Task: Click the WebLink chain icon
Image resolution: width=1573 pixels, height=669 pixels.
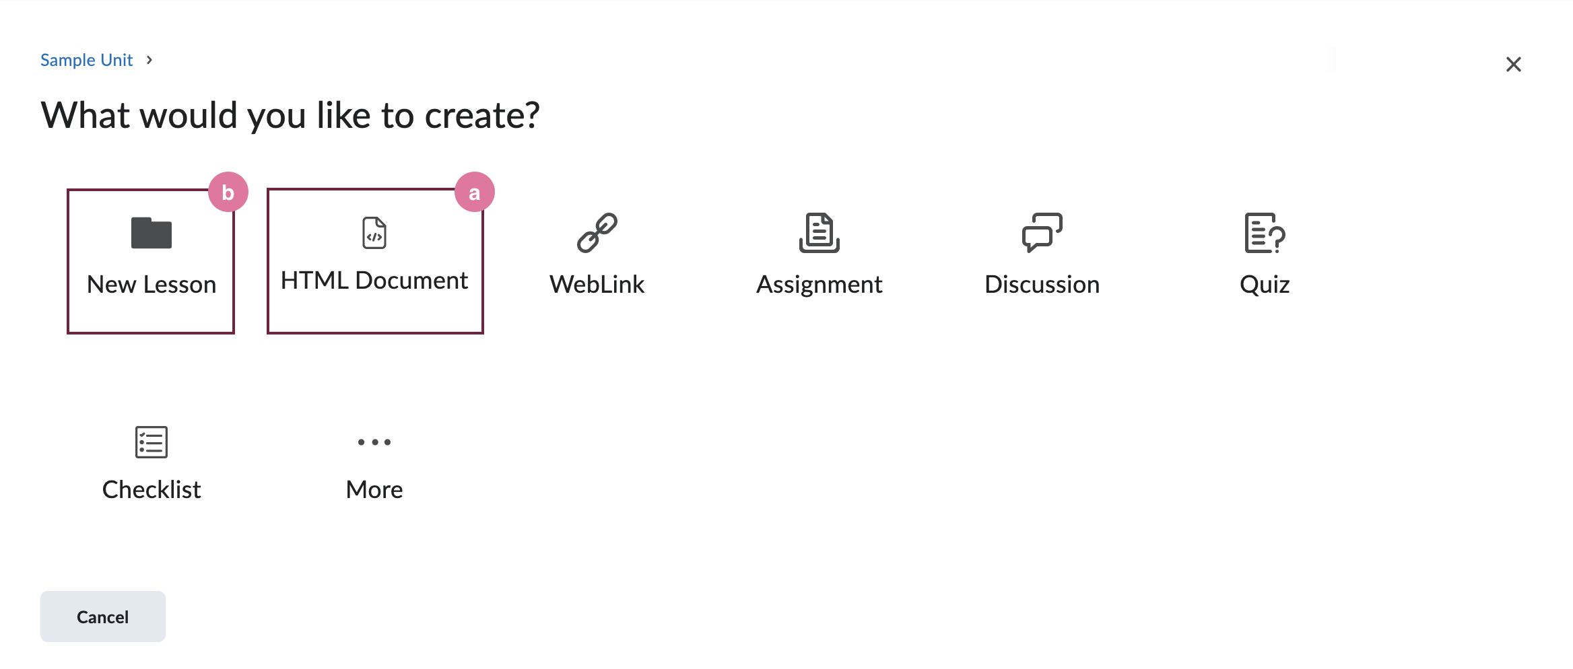Action: coord(597,233)
